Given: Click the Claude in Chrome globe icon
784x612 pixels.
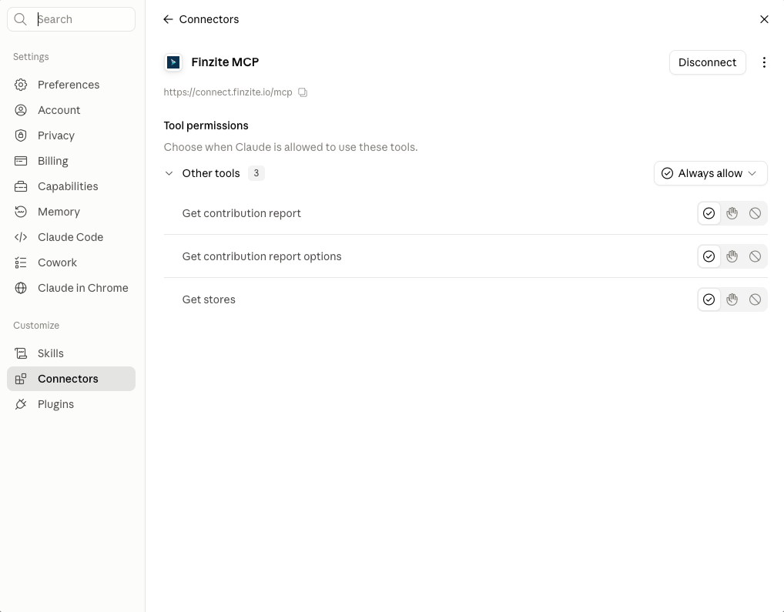Looking at the screenshot, I should point(21,288).
